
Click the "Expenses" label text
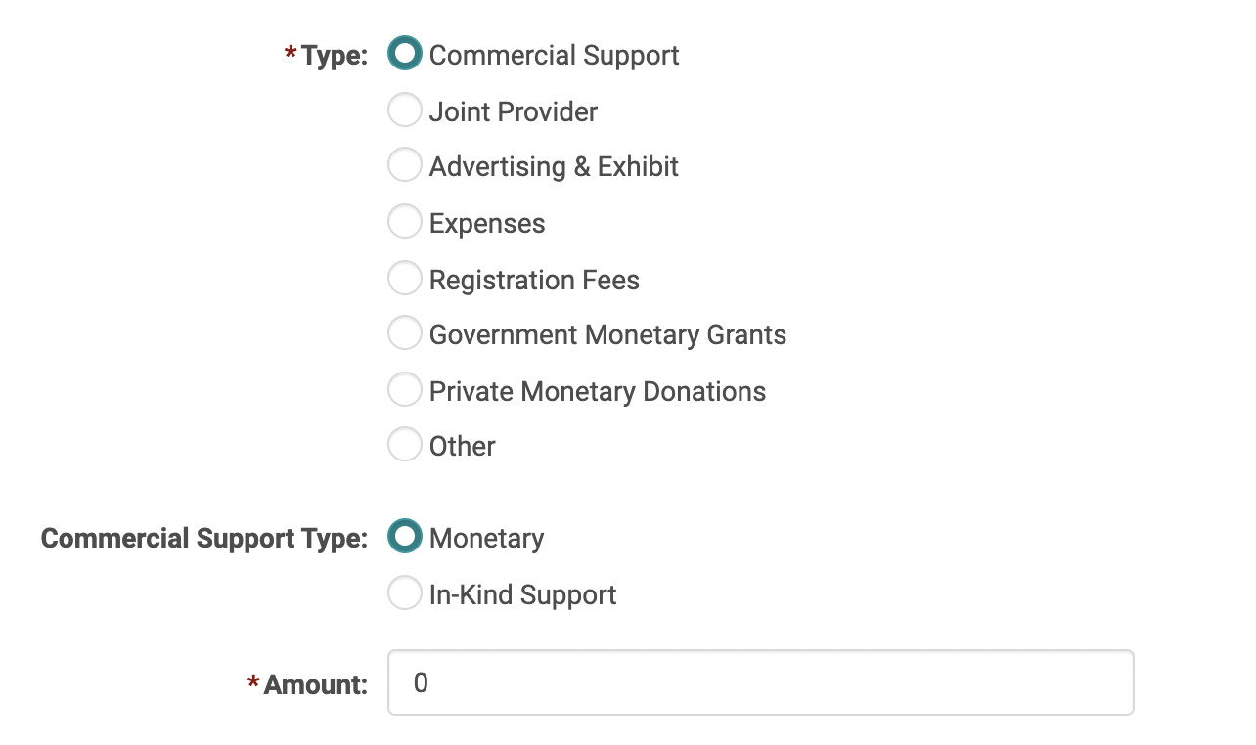point(487,224)
